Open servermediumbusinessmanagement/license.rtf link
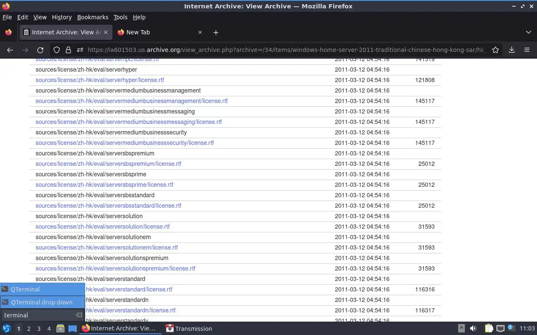 click(x=132, y=101)
